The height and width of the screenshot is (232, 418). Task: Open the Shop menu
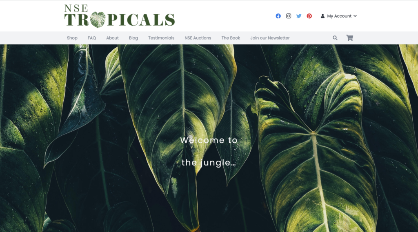click(x=72, y=38)
